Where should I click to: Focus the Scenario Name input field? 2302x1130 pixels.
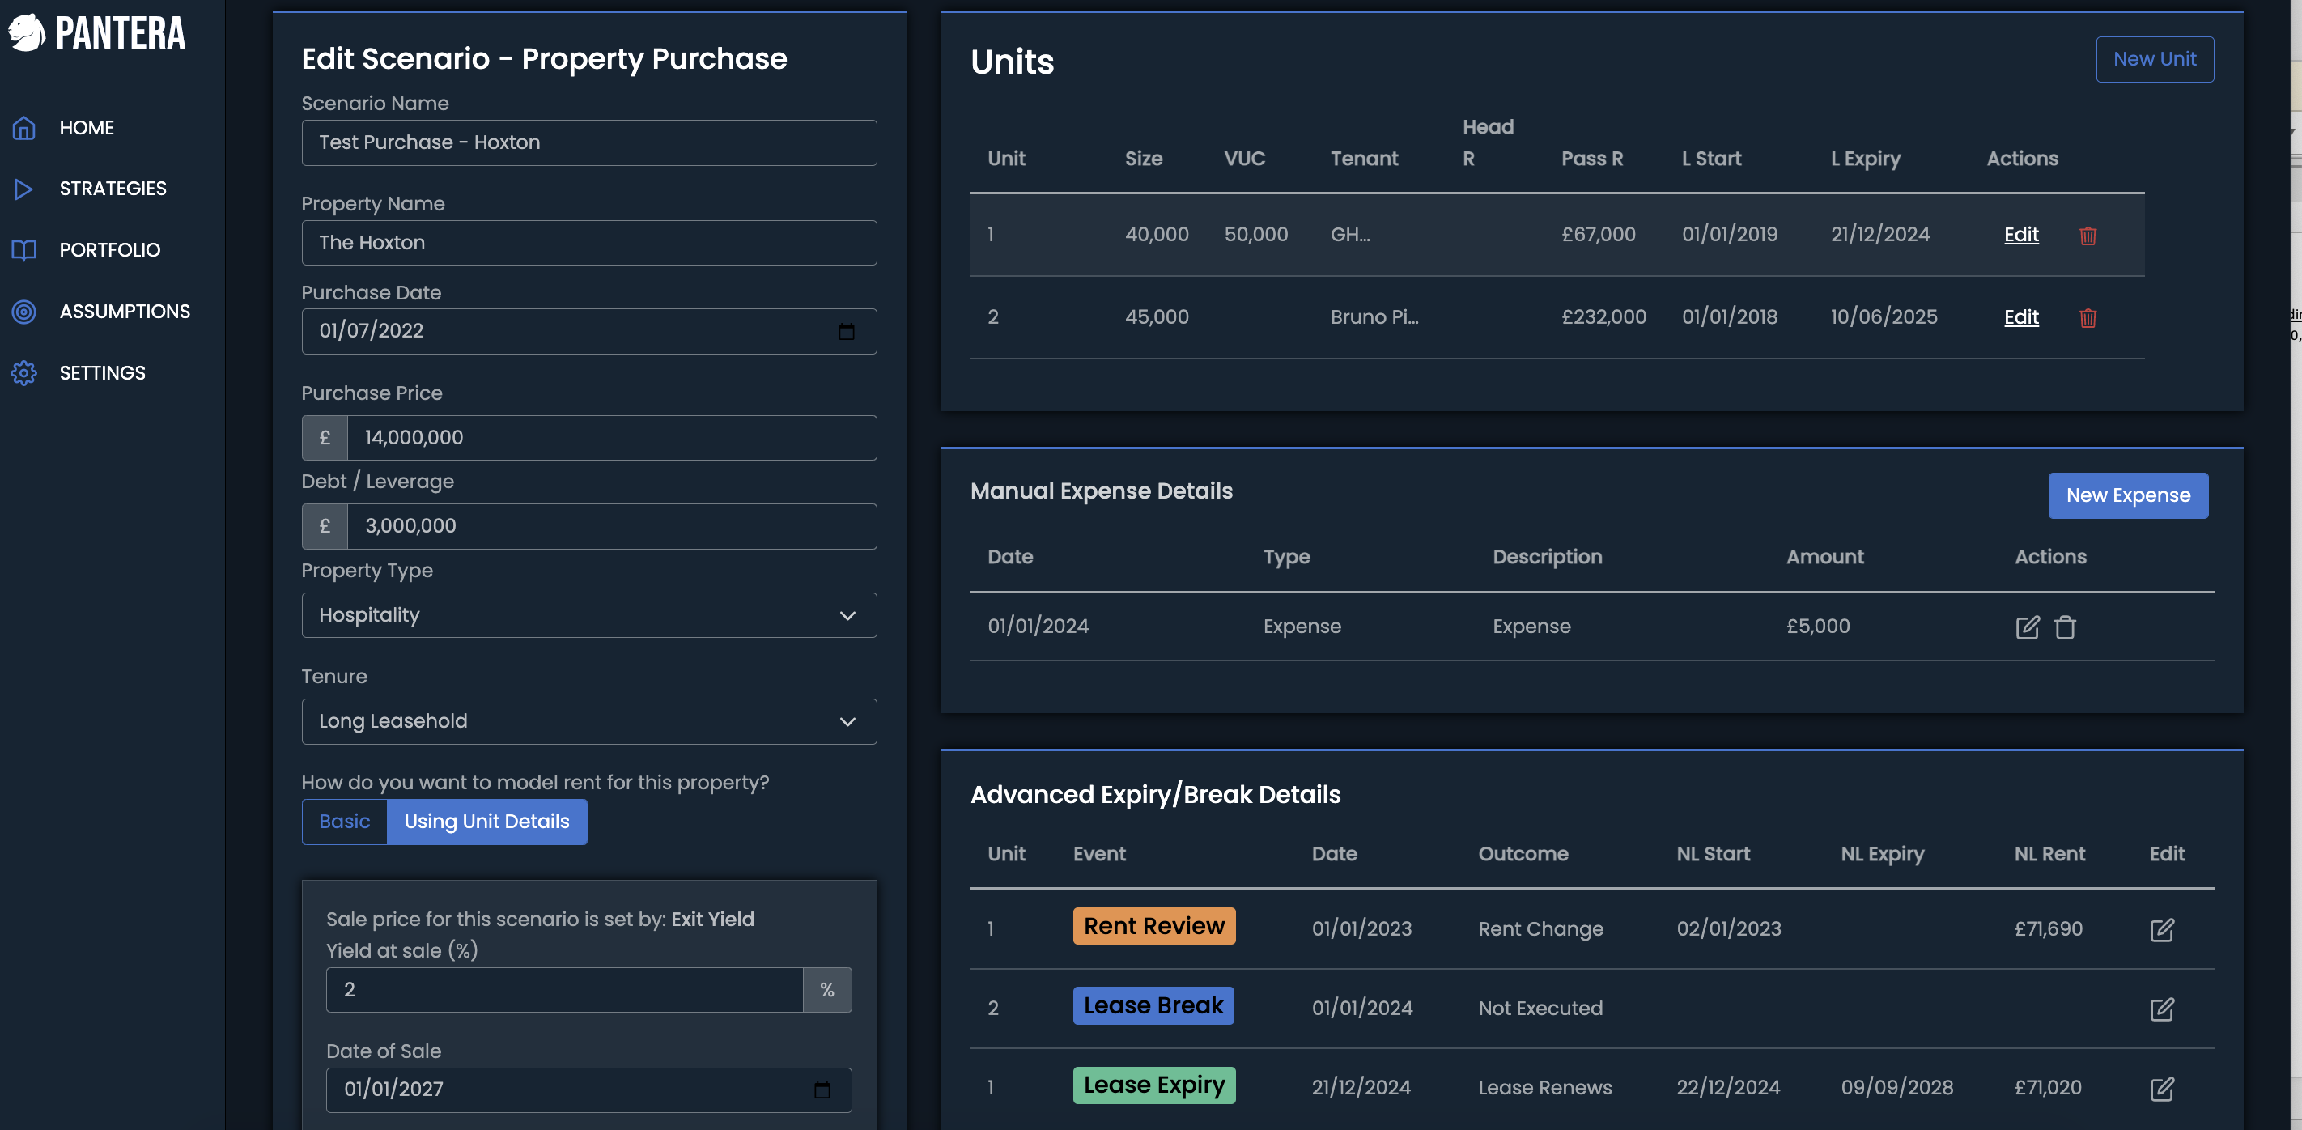pyautogui.click(x=589, y=143)
